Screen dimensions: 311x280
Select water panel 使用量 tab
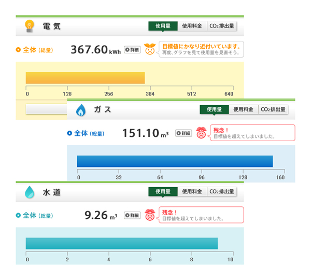[x=163, y=192]
